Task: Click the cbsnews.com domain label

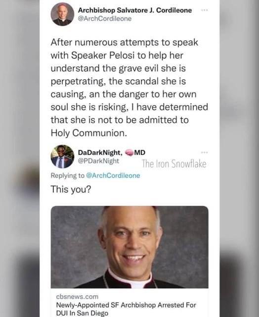Action: [x=77, y=297]
